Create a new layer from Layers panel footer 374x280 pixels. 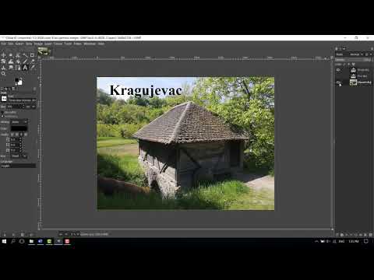[x=337, y=235]
